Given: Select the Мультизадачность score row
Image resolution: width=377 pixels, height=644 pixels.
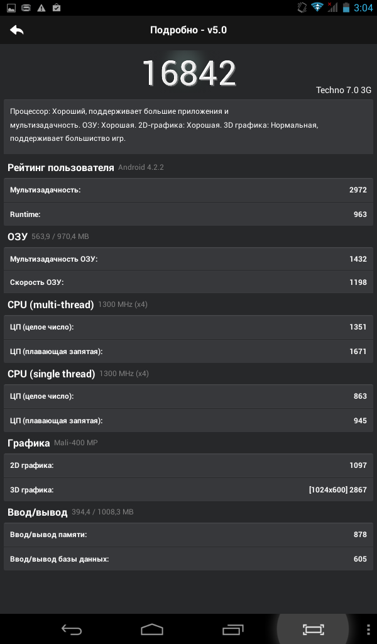Looking at the screenshot, I should [x=188, y=190].
